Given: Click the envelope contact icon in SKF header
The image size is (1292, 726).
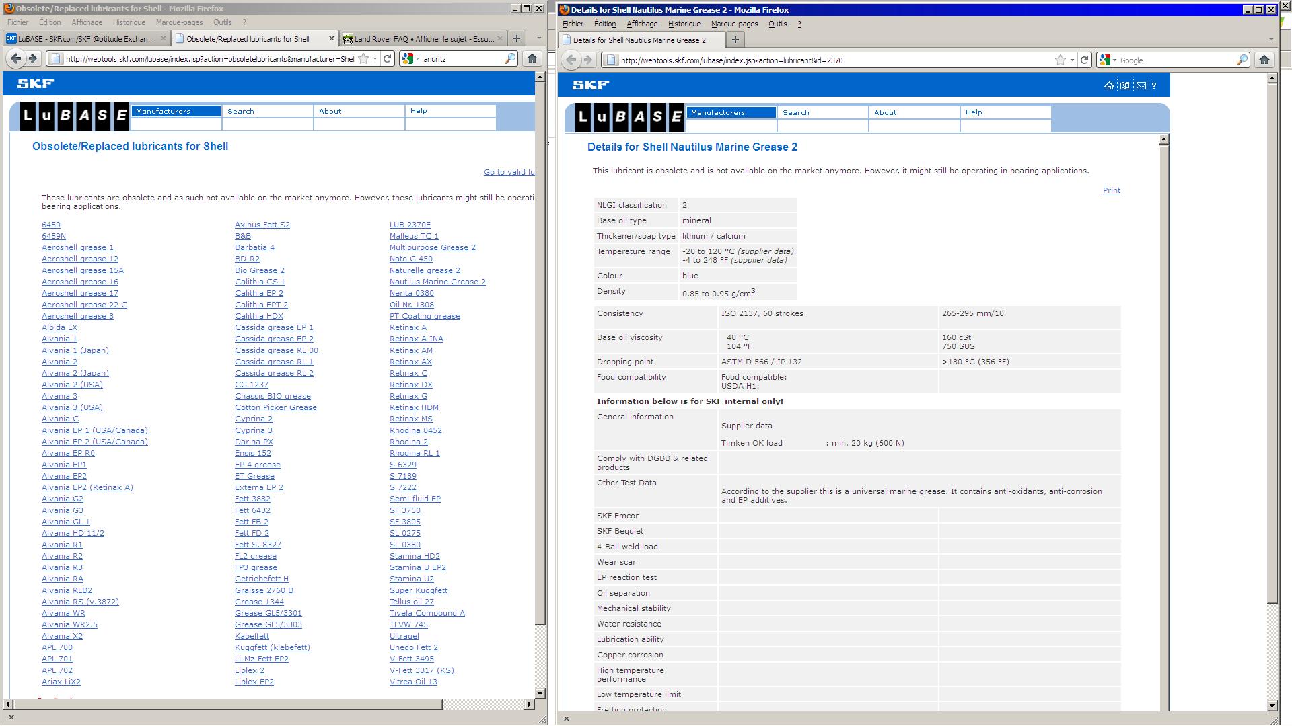Looking at the screenshot, I should point(1141,86).
